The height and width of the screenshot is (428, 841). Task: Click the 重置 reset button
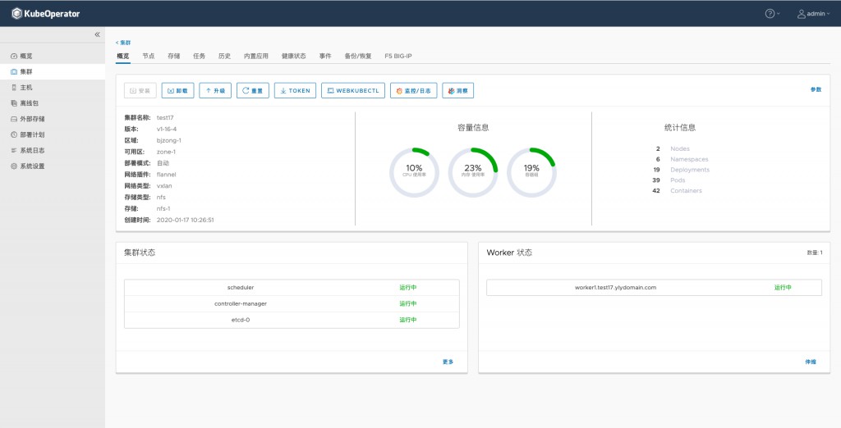[x=253, y=90]
